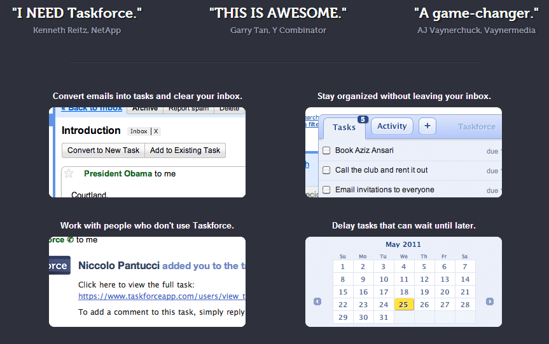Select highlighted date 25 in calendar
This screenshot has width=549, height=344.
tap(404, 305)
